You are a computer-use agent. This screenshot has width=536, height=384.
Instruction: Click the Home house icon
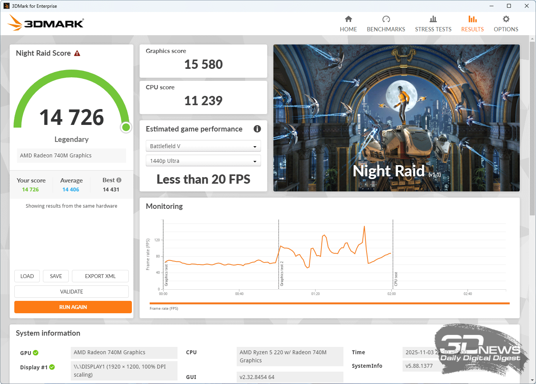coord(348,19)
